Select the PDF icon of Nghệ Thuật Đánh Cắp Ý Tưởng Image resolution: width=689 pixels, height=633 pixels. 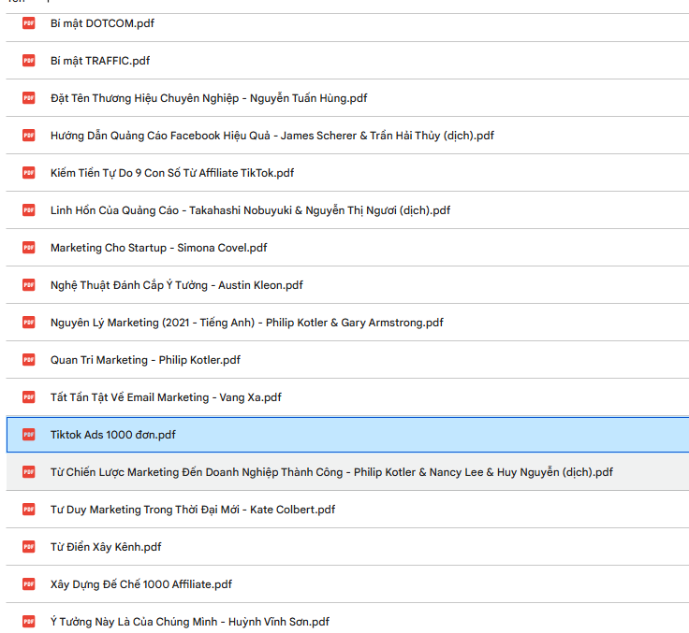pos(29,285)
